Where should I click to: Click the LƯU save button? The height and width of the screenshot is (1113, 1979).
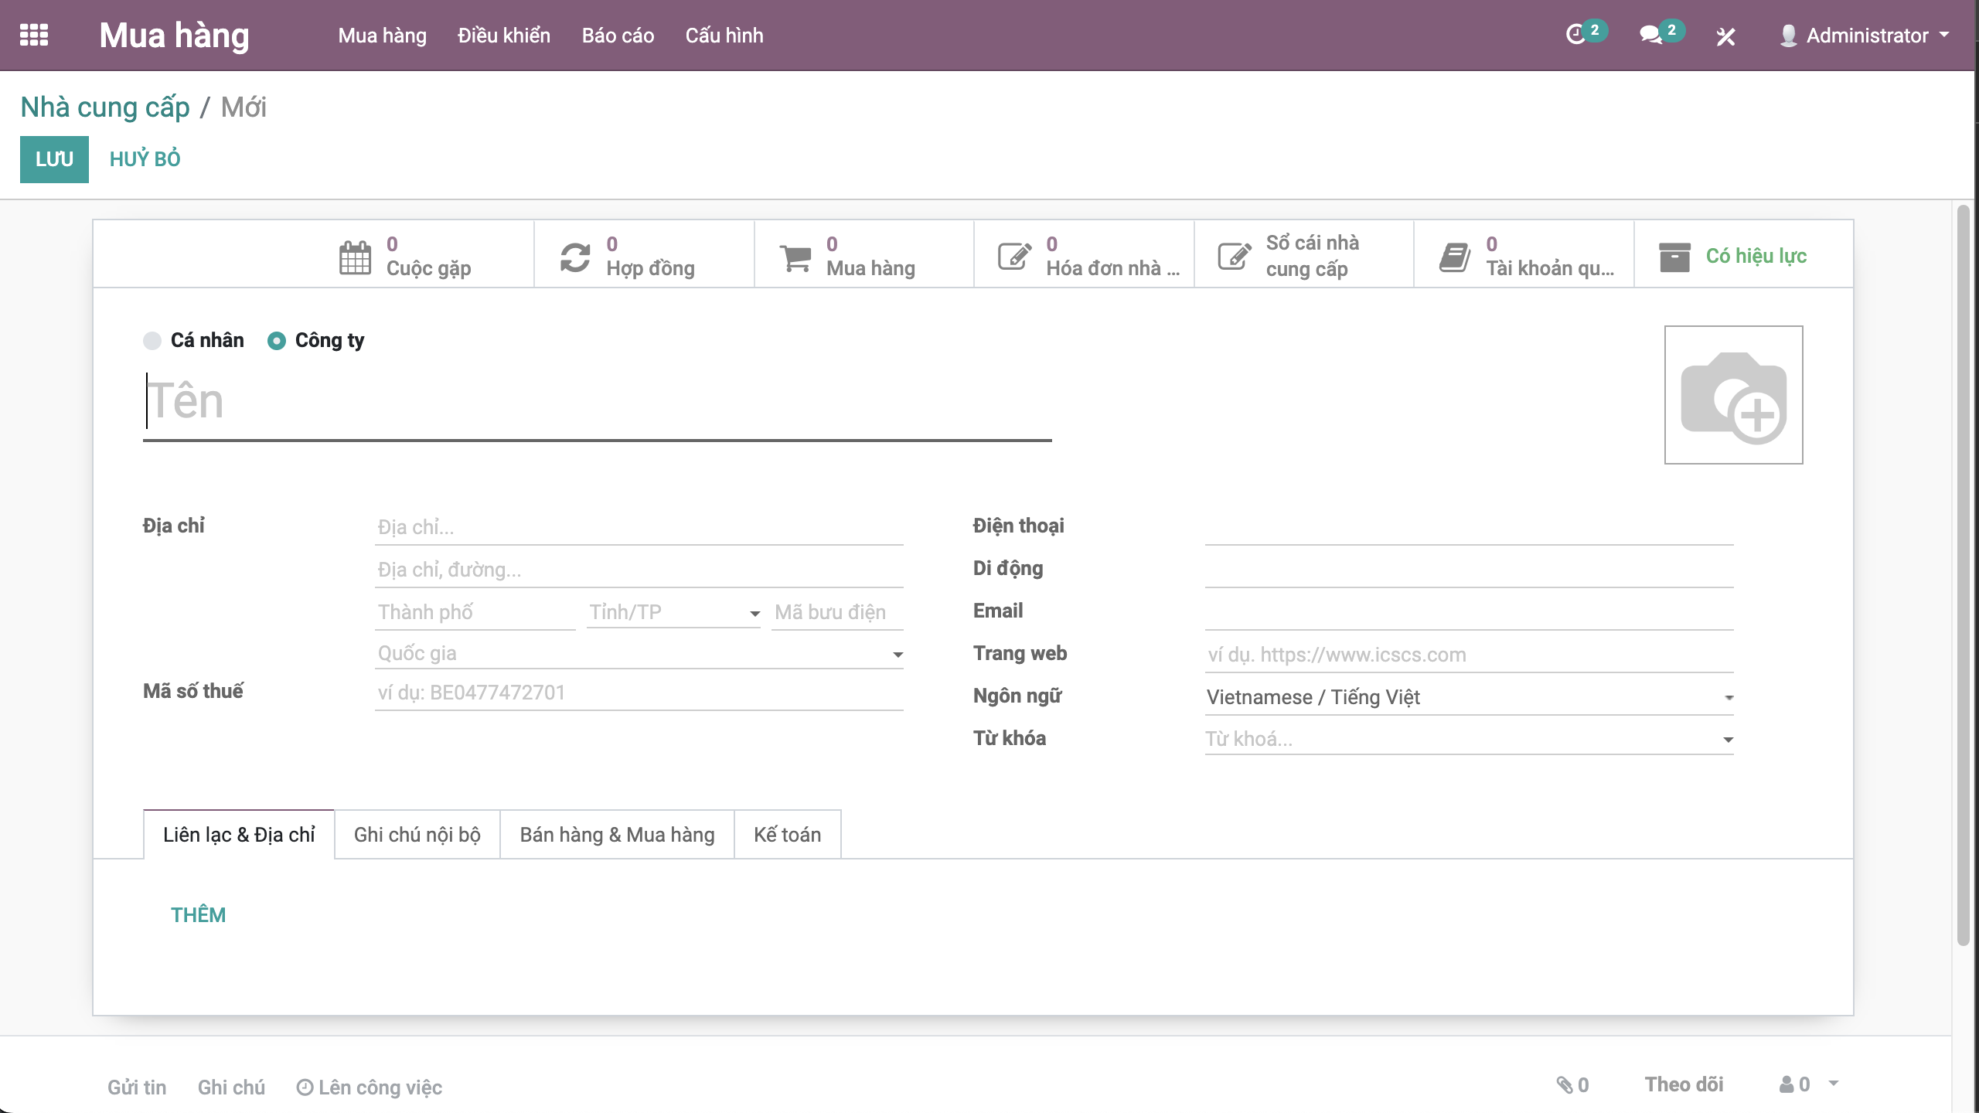(x=54, y=159)
